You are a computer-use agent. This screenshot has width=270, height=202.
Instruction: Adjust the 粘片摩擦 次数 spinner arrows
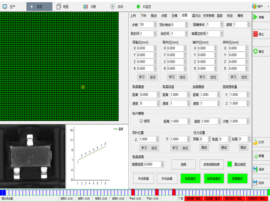[x=248, y=121]
